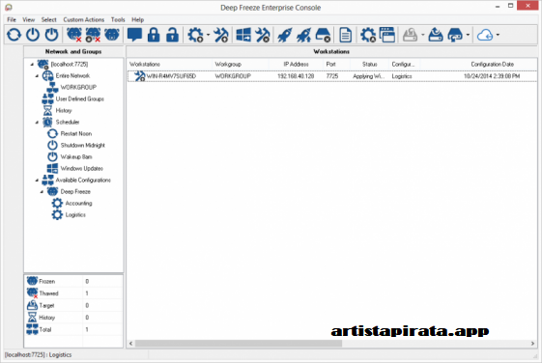
Task: Click the first wrench tools icon
Action: (x=221, y=35)
